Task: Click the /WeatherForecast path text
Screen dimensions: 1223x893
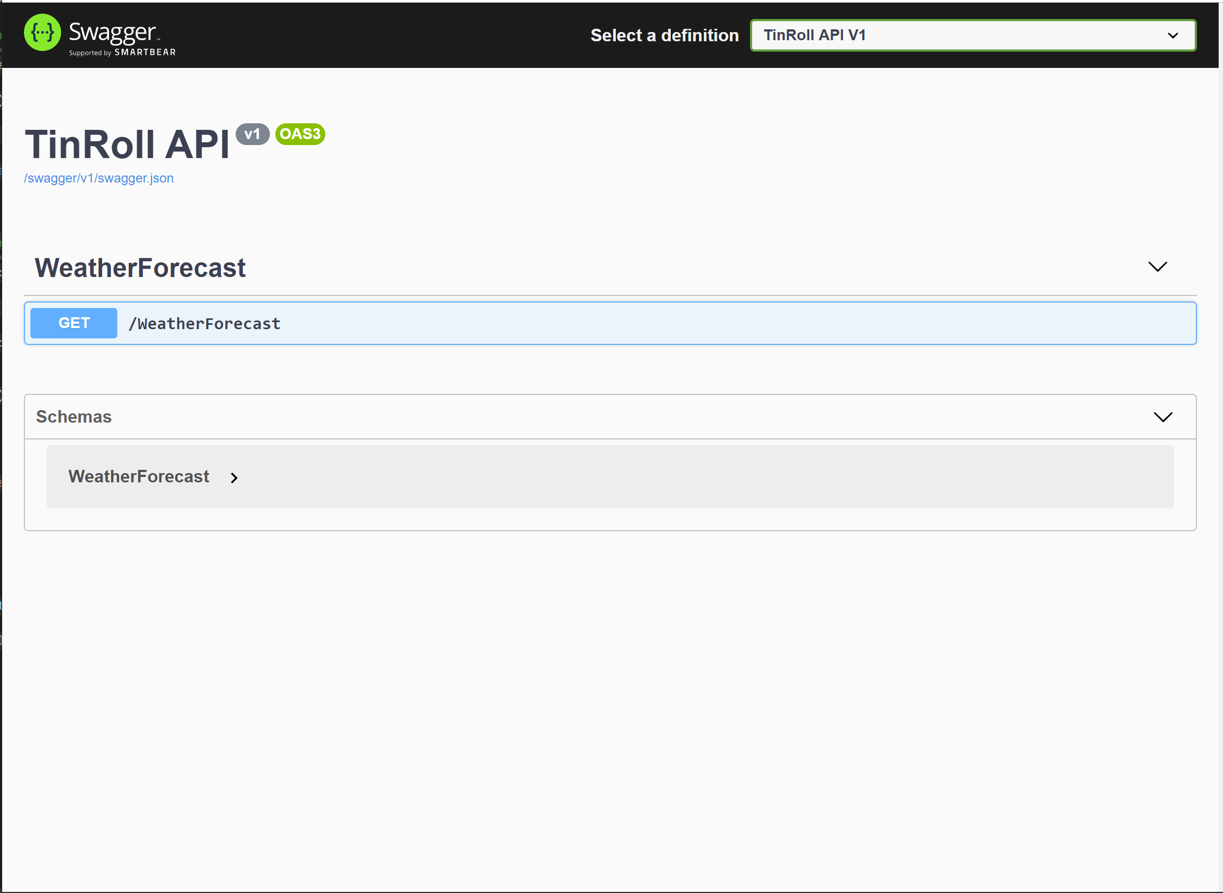Action: [205, 324]
